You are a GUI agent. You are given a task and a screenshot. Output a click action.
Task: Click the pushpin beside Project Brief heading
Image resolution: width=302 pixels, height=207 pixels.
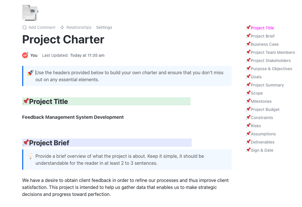26,143
